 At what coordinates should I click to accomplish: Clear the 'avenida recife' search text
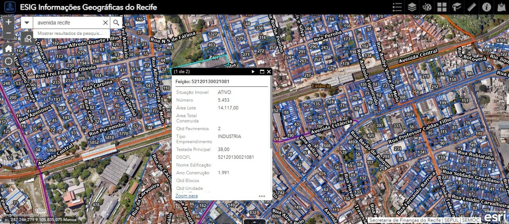(105, 23)
